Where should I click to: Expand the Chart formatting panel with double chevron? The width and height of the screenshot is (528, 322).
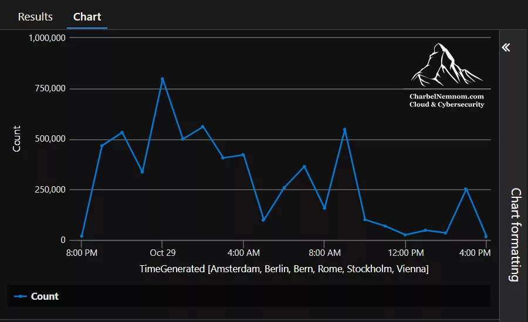[x=506, y=47]
